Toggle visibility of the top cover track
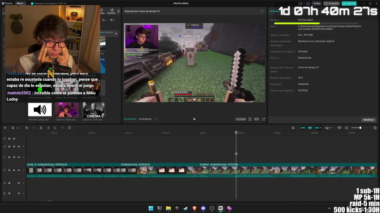The height and width of the screenshot is (213, 380). [x=14, y=138]
